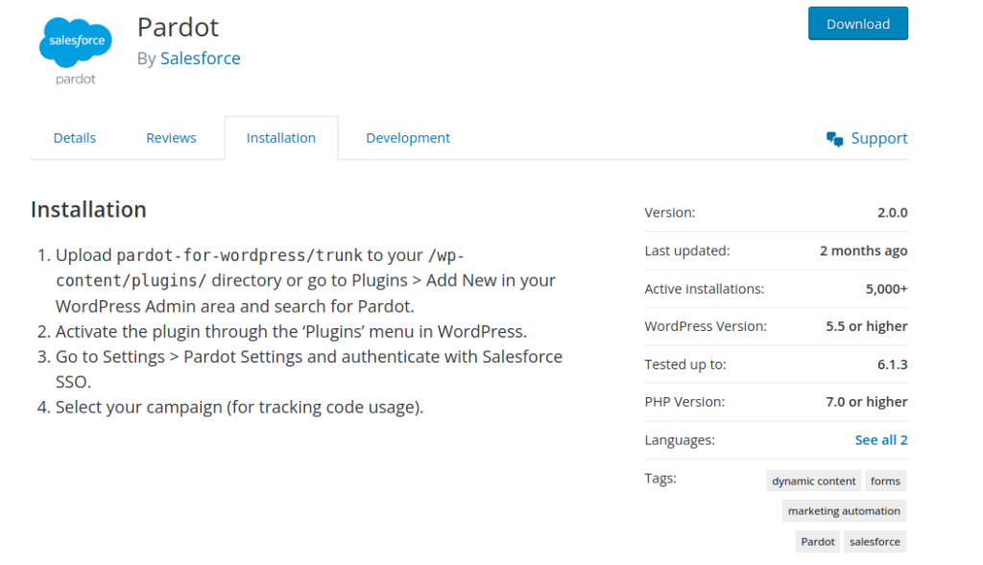Select the 'marketing automation' tag
The height and width of the screenshot is (565, 983).
pos(843,510)
